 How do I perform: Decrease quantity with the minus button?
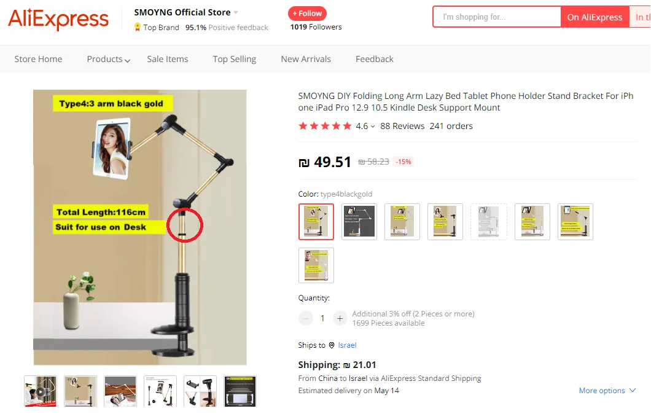(x=306, y=318)
